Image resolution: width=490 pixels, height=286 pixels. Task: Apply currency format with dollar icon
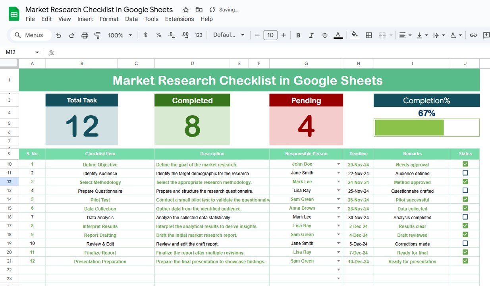pos(146,35)
